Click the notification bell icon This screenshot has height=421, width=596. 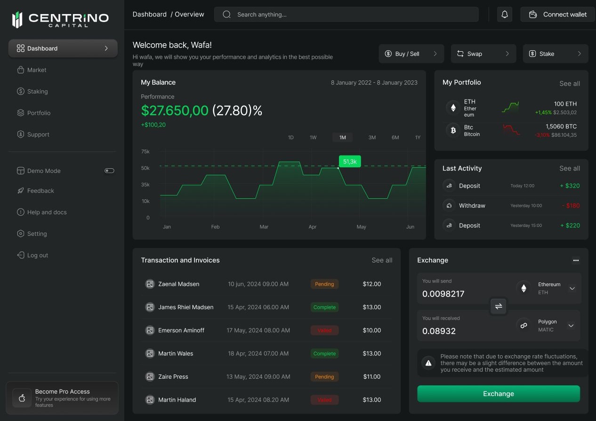click(505, 15)
